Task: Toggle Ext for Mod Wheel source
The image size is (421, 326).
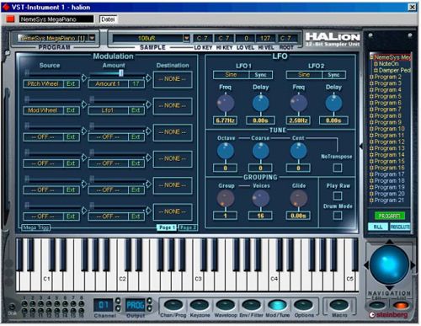Action: pos(71,110)
